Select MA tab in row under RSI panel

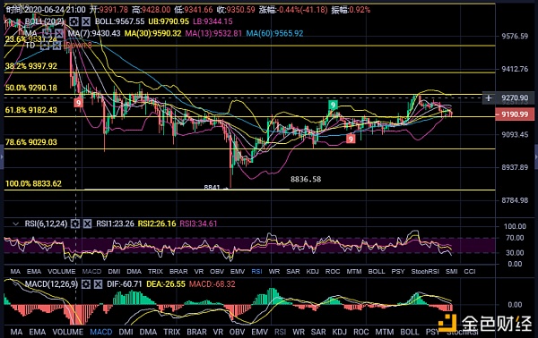click(15, 271)
